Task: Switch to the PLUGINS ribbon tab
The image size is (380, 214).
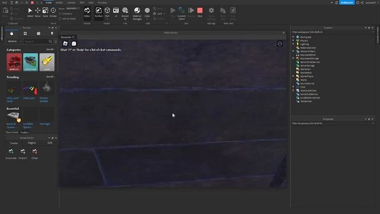Action: coord(102,2)
